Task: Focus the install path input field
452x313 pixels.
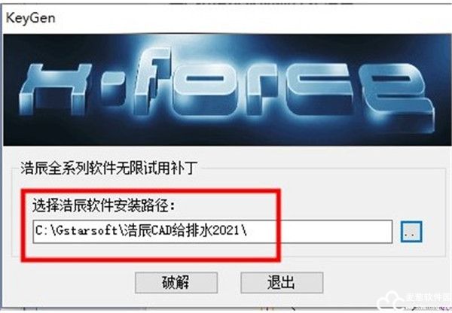Action: (212, 232)
